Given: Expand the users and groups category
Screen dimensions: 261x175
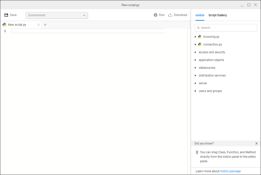Looking at the screenshot, I should pyautogui.click(x=195, y=91).
